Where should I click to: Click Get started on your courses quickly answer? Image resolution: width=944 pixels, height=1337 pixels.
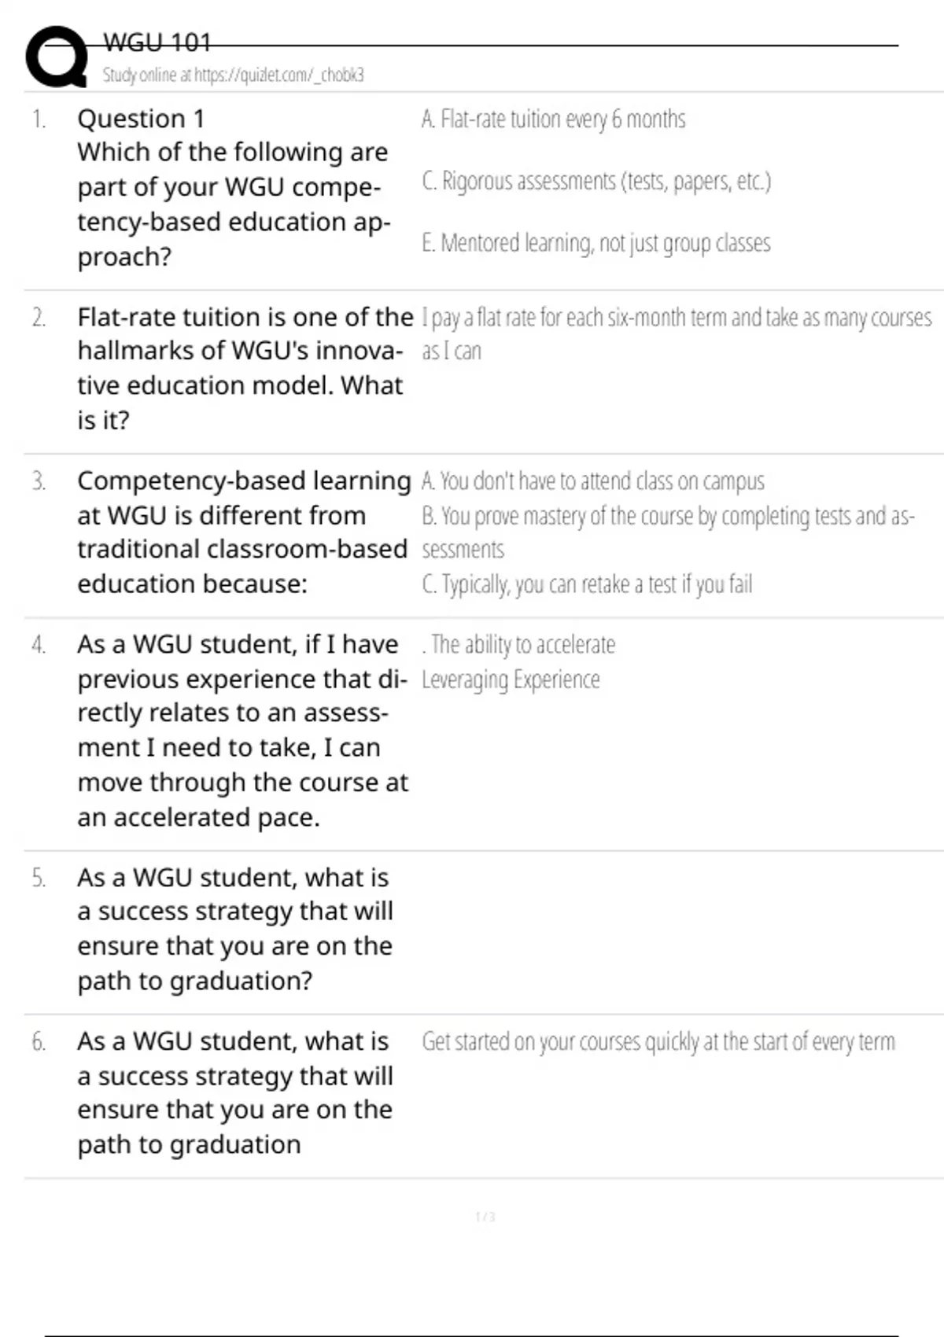658,1041
